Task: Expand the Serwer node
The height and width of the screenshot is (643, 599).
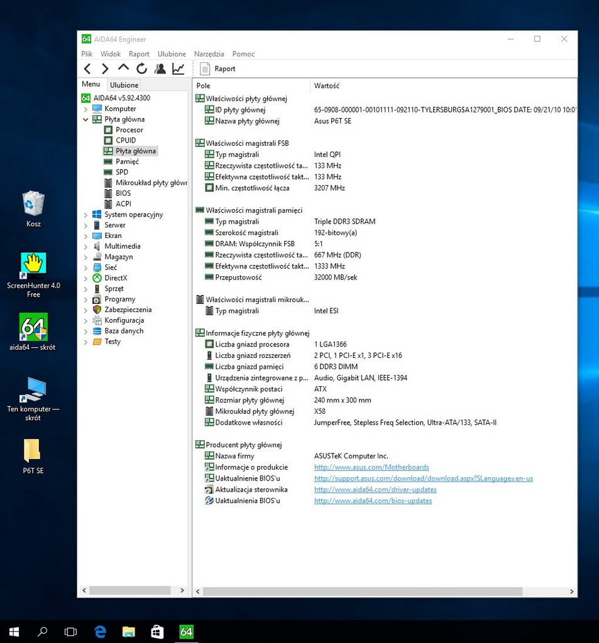Action: click(85, 225)
